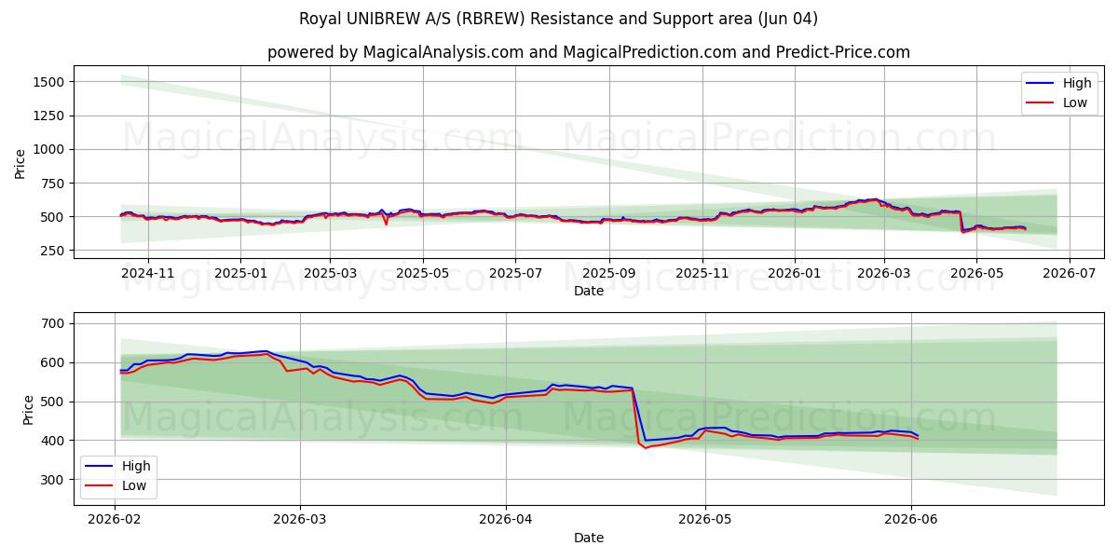Image resolution: width=1118 pixels, height=559 pixels.
Task: Click the 1500 tick on the upper y-axis
Action: 48,82
